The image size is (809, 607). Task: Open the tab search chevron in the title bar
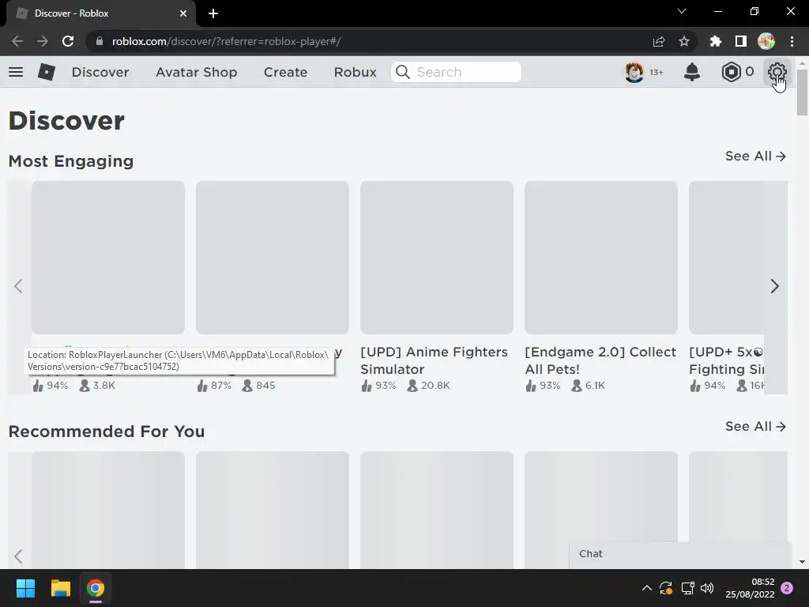tap(682, 11)
